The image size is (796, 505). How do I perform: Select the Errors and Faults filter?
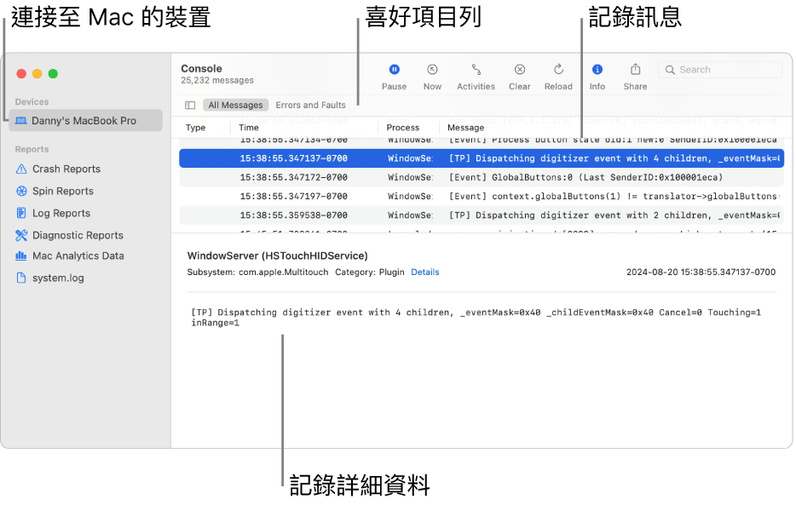311,105
